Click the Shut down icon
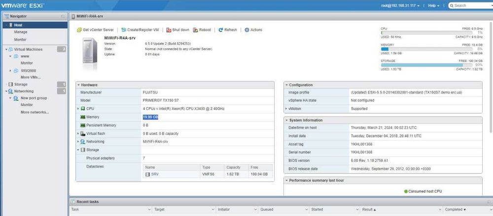The width and height of the screenshot is (493, 216). click(x=169, y=30)
